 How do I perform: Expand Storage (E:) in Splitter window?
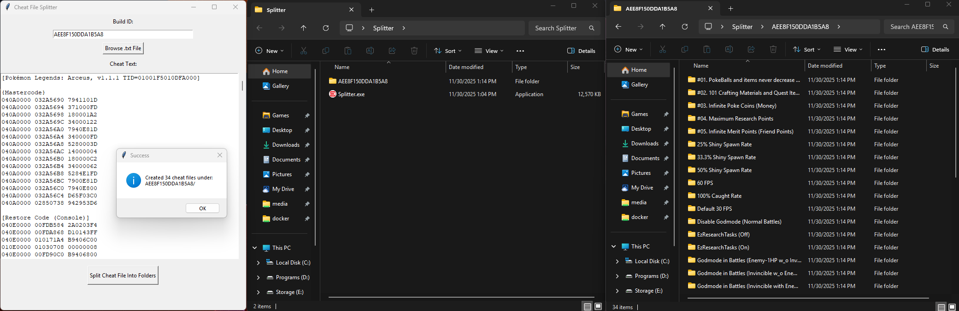coord(259,292)
